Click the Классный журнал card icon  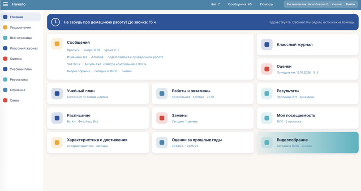[x=266, y=45]
